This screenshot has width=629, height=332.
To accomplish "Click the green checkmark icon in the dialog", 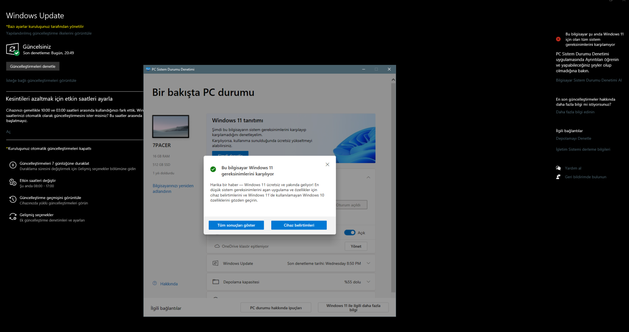I will [213, 169].
